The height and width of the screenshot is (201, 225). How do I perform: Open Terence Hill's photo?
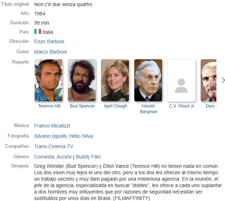click(49, 80)
